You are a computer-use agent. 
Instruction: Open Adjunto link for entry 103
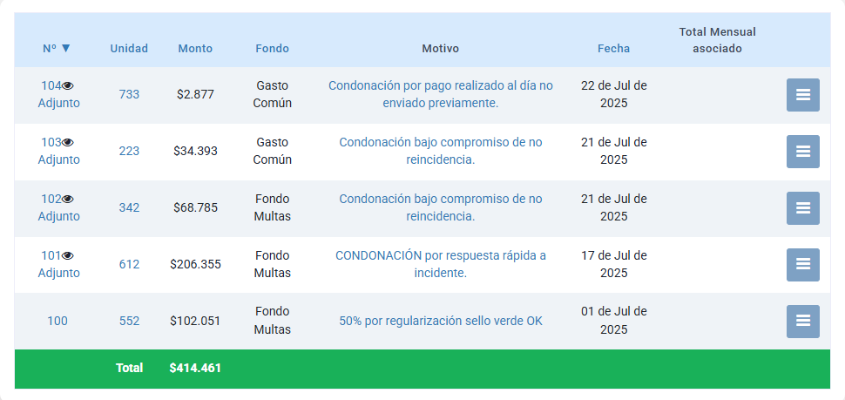tap(58, 160)
